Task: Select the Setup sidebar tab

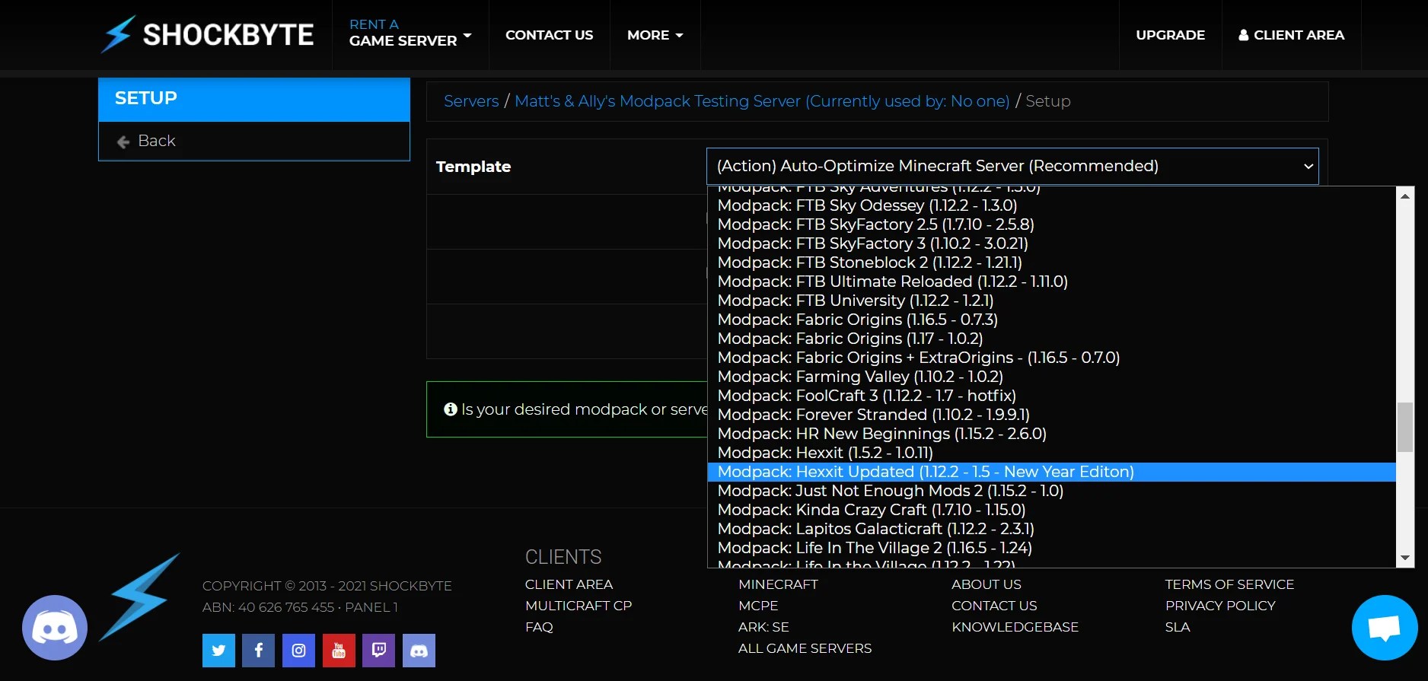Action: [254, 99]
